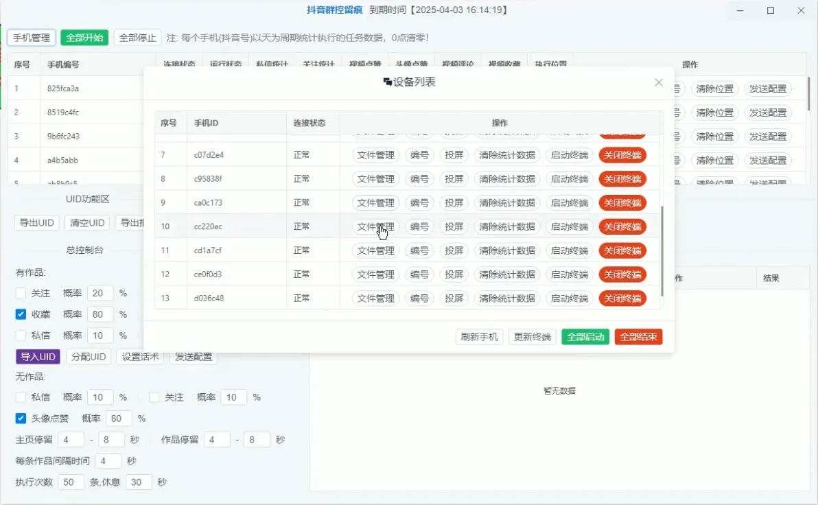
Task: Click 关注 probability field showing 20
Action: [100, 293]
